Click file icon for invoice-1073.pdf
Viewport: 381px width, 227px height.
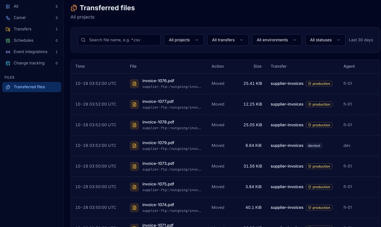tap(134, 166)
